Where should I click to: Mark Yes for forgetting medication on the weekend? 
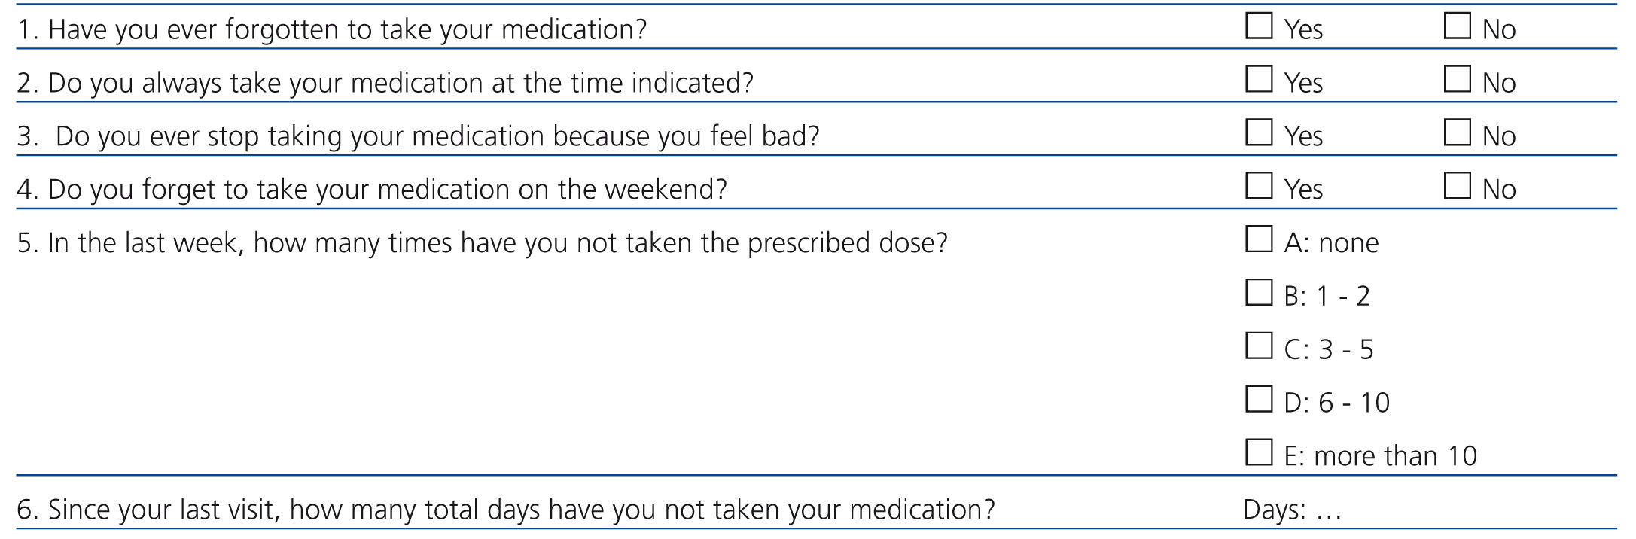[1258, 185]
